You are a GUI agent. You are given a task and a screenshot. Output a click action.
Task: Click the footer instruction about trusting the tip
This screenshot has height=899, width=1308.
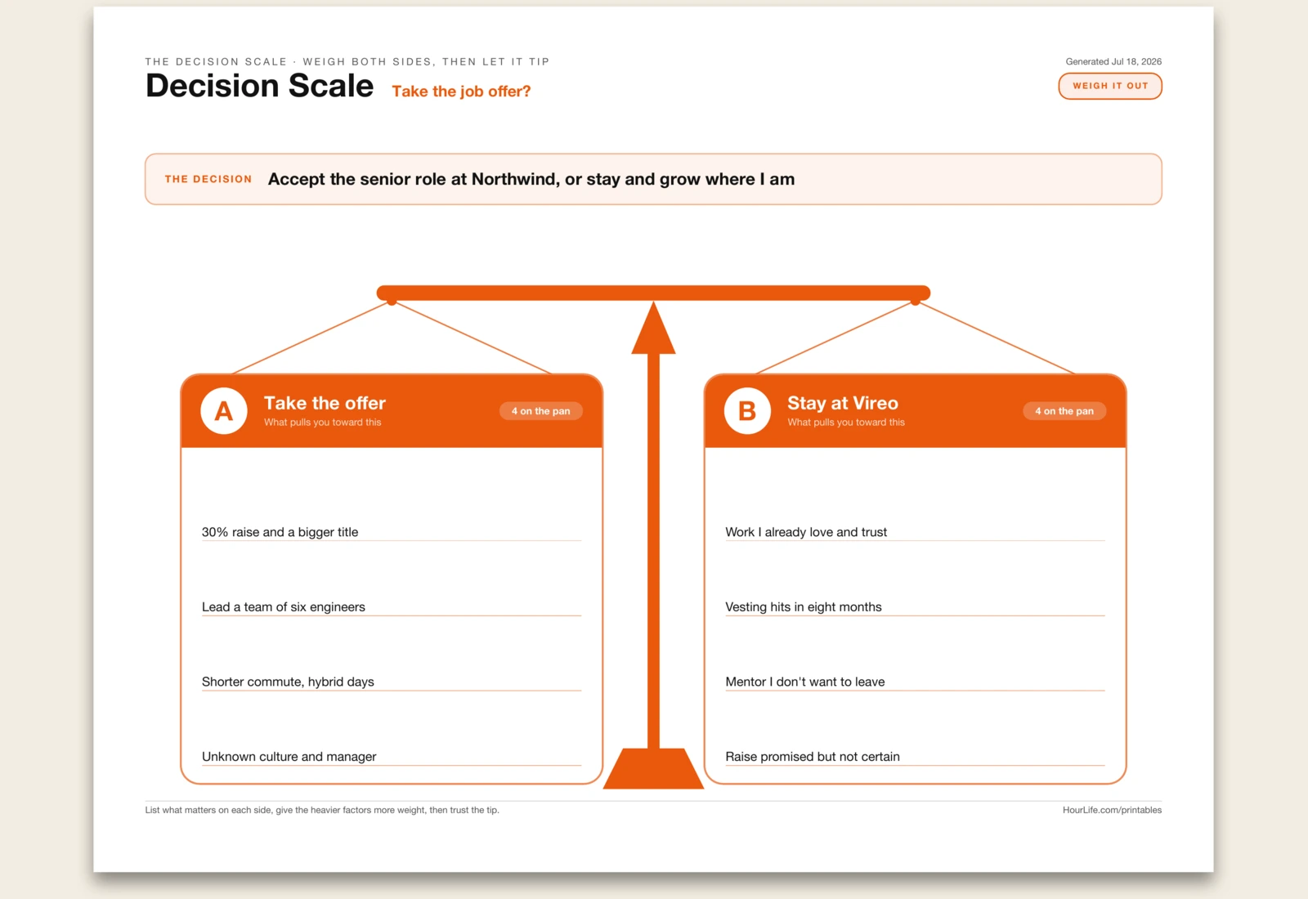(322, 810)
